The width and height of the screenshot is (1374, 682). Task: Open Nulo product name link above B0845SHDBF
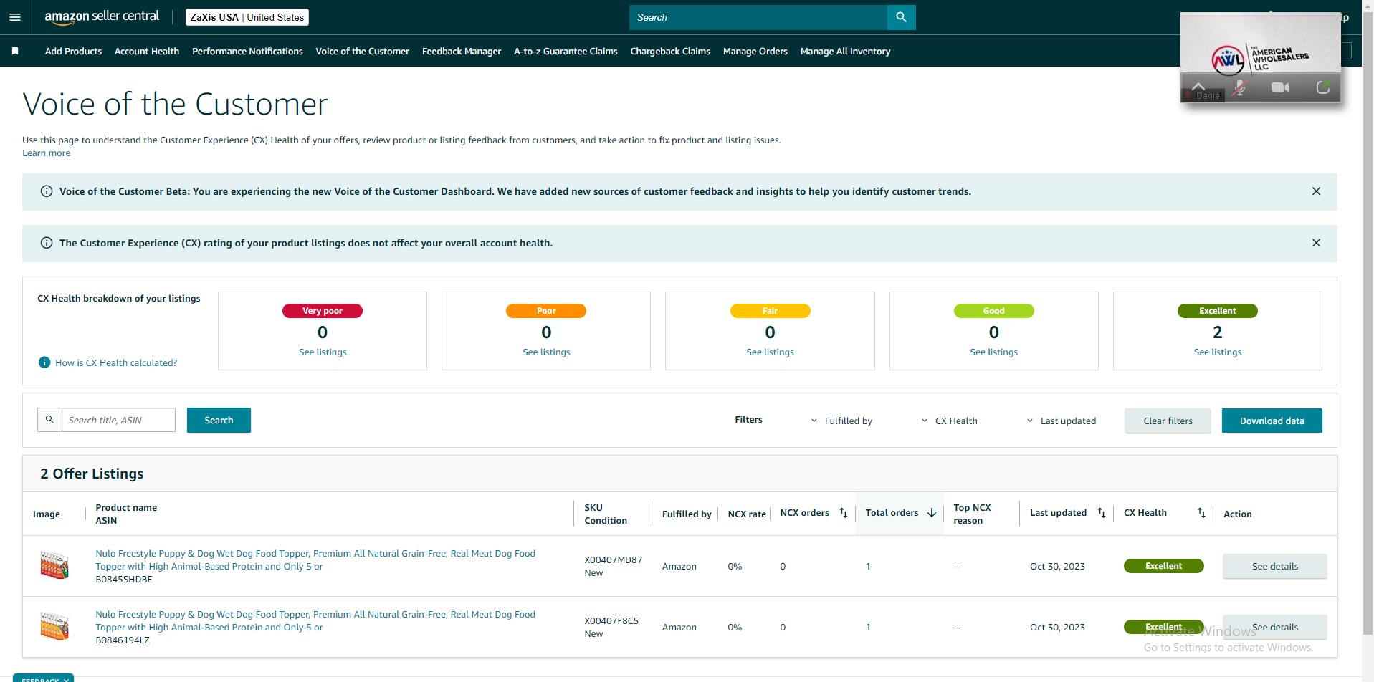[315, 559]
